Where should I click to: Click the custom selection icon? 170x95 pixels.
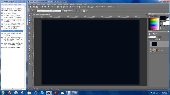[77, 11]
